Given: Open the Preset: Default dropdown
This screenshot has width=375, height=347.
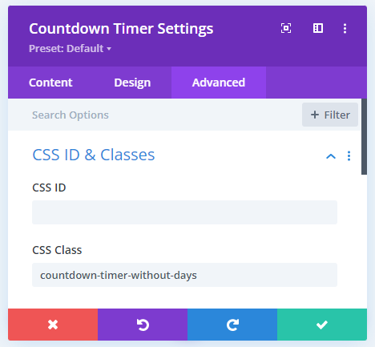Looking at the screenshot, I should point(71,49).
